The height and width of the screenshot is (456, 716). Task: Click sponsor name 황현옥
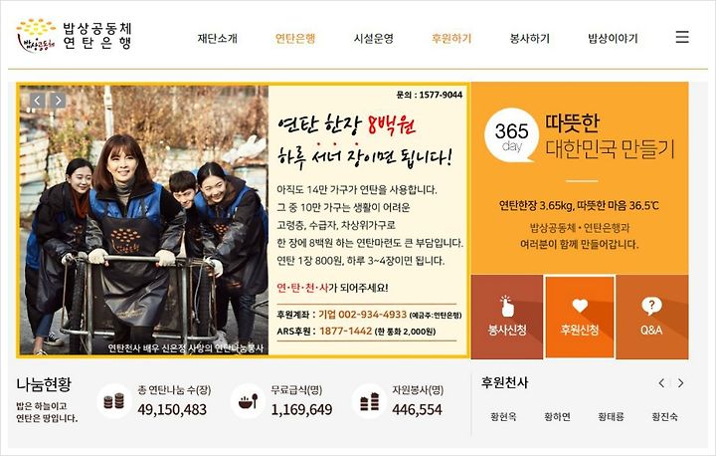point(503,416)
